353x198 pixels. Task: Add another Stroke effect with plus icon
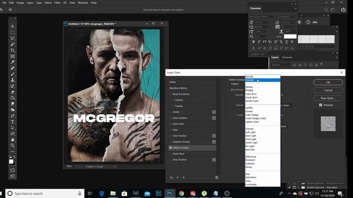[214, 112]
